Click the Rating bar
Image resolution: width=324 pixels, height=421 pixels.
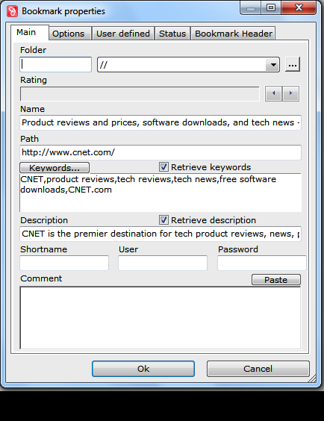pos(140,94)
